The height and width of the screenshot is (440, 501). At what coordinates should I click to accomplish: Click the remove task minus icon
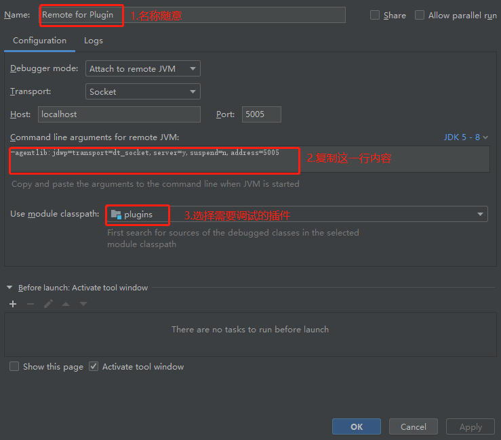pyautogui.click(x=31, y=304)
